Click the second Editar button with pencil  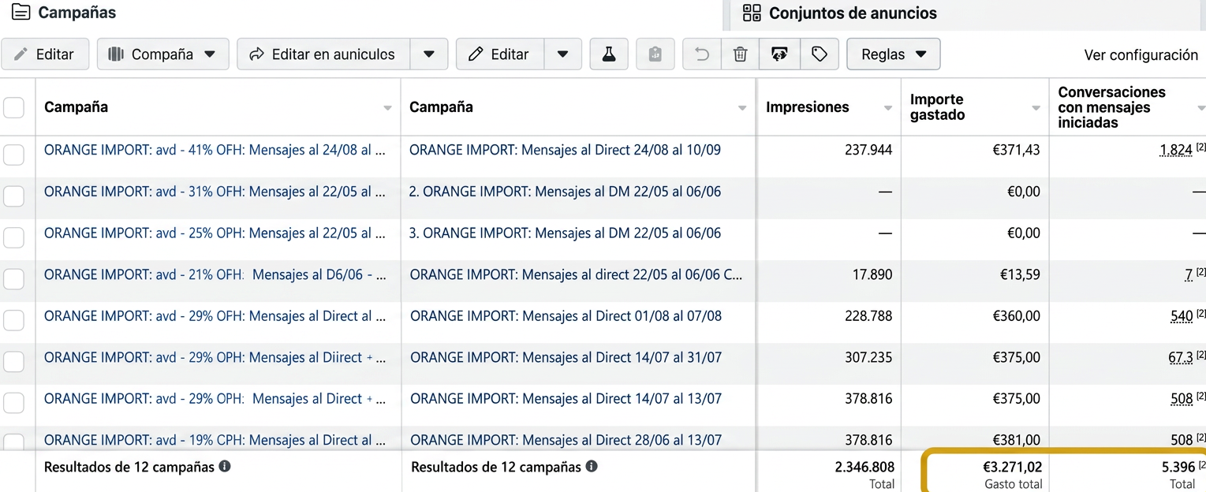tap(500, 54)
